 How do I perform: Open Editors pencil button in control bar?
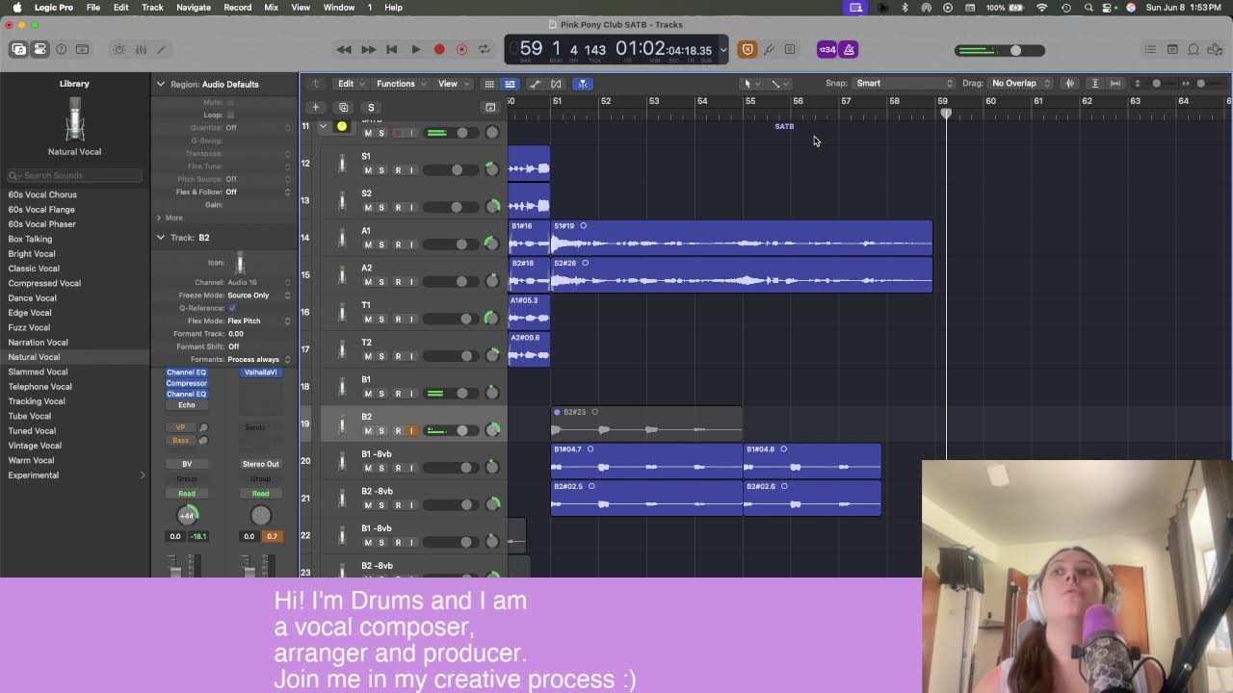(162, 49)
